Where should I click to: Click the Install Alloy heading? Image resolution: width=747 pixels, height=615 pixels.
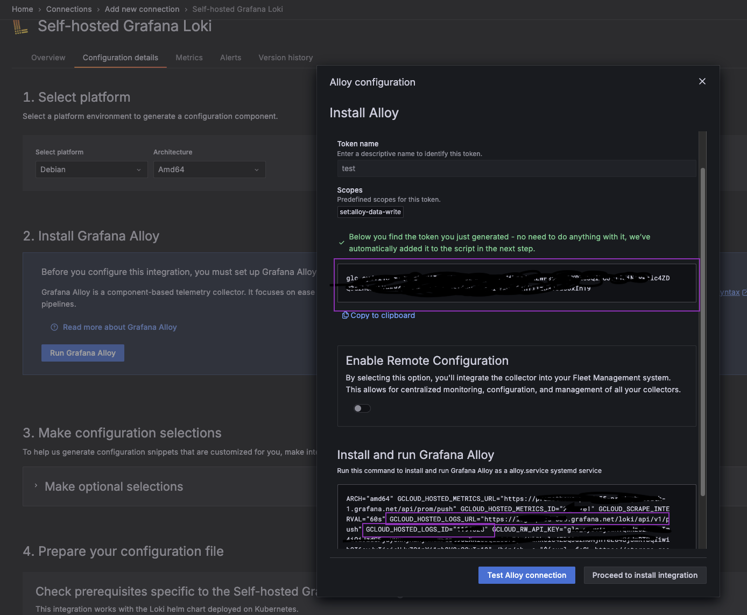click(364, 113)
